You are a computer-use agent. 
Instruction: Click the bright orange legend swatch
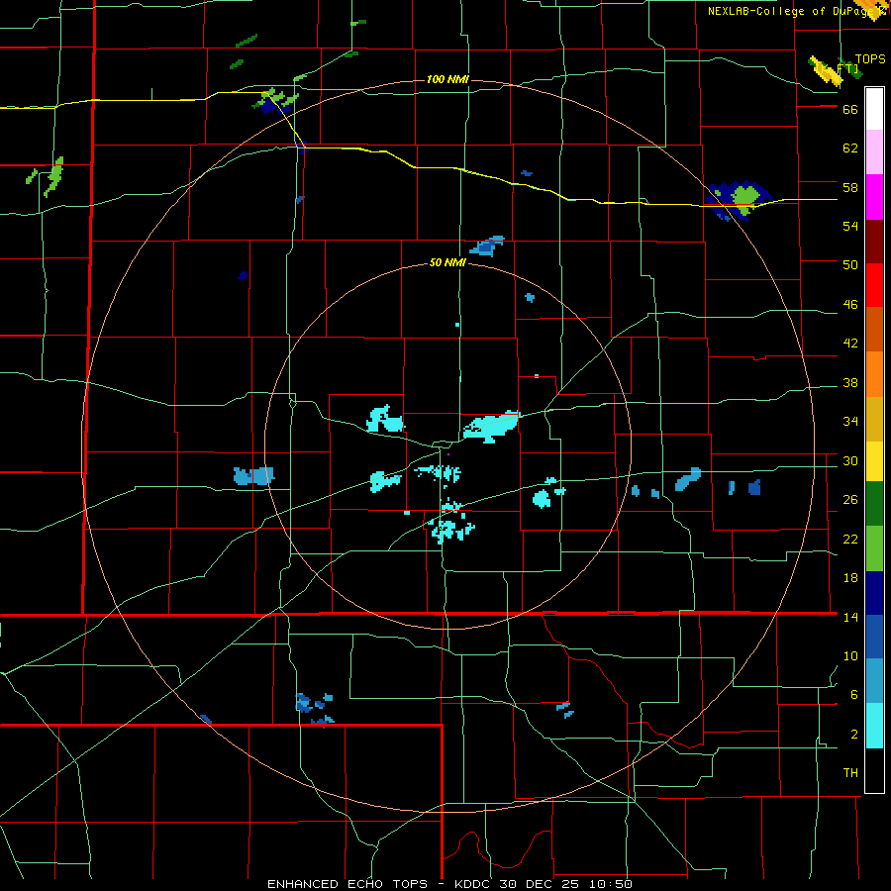click(874, 374)
